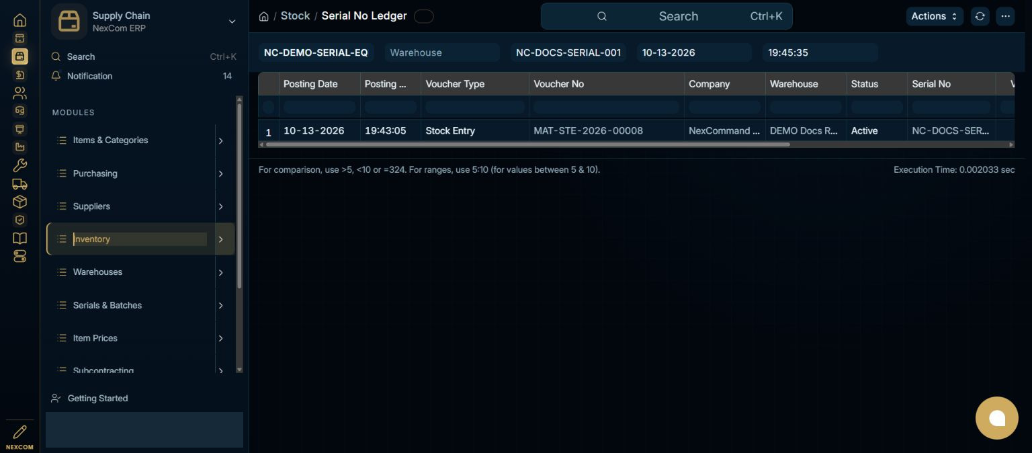Select Item Prices module
Viewport: 1032px width, 453px height.
[x=95, y=338]
